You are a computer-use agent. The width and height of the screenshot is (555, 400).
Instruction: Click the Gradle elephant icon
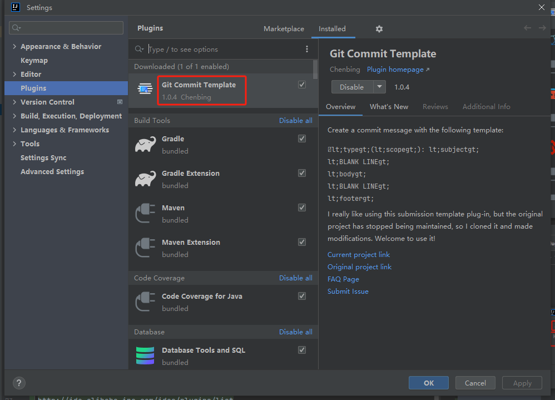pos(145,145)
